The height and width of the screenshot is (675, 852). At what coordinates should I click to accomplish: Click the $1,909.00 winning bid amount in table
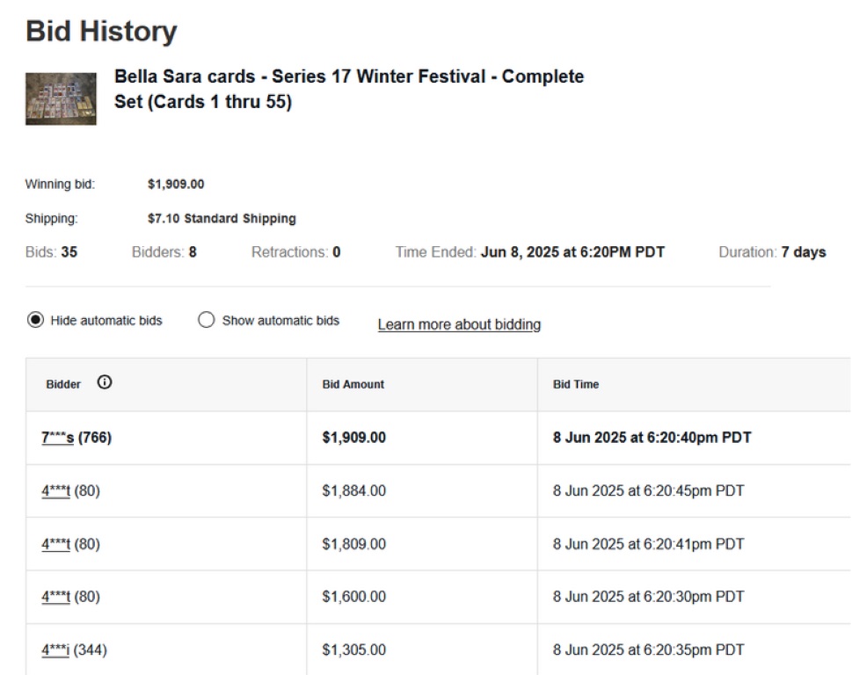tap(353, 438)
